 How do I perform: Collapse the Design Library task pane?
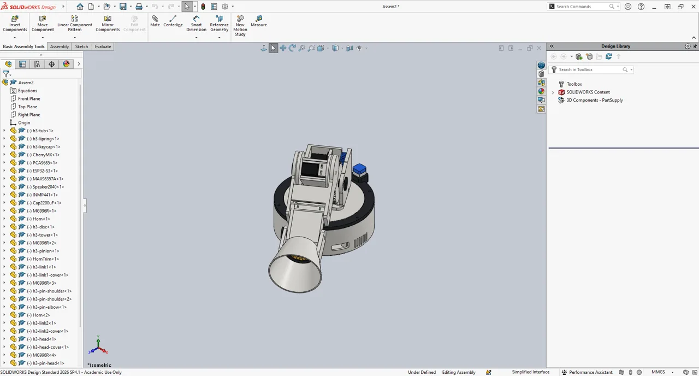pos(552,46)
